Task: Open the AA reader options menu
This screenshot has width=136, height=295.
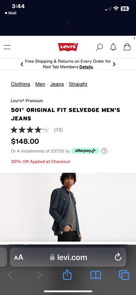Action: (x=19, y=257)
